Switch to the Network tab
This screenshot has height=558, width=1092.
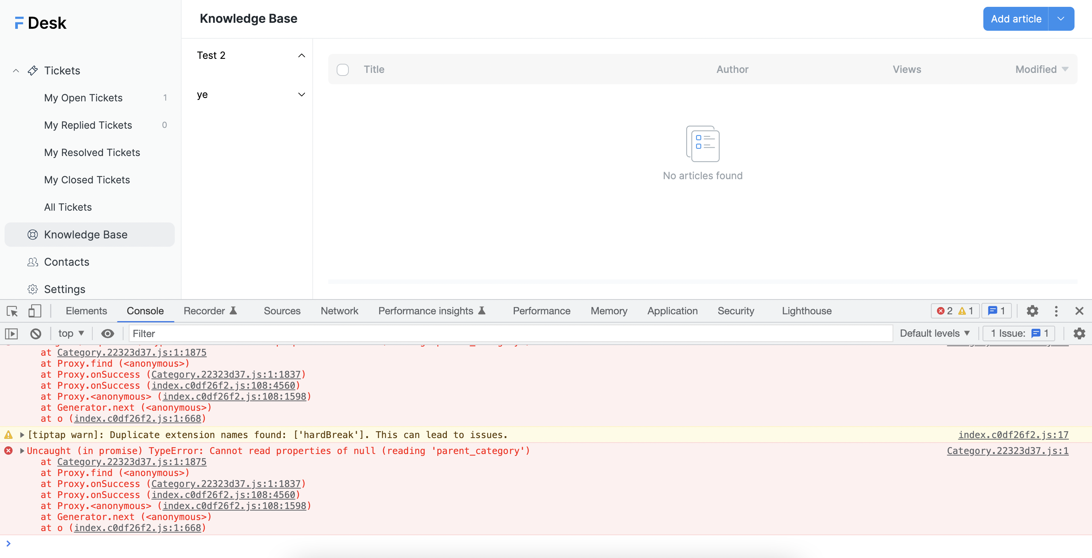pos(339,311)
